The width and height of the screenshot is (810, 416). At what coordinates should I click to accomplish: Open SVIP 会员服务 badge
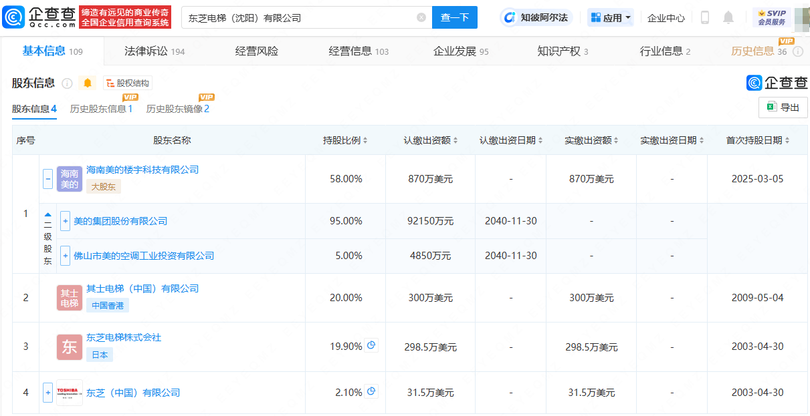coord(771,17)
